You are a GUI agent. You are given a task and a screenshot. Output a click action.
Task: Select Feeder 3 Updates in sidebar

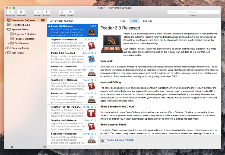26,39
